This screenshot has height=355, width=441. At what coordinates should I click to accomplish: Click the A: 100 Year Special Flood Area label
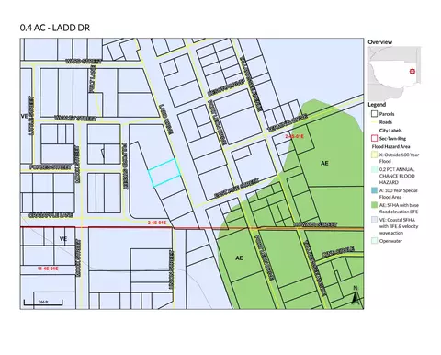tap(398, 193)
